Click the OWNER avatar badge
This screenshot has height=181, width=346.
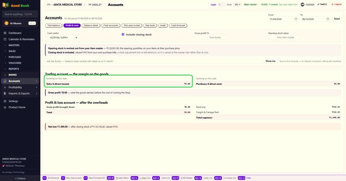(x=302, y=4)
